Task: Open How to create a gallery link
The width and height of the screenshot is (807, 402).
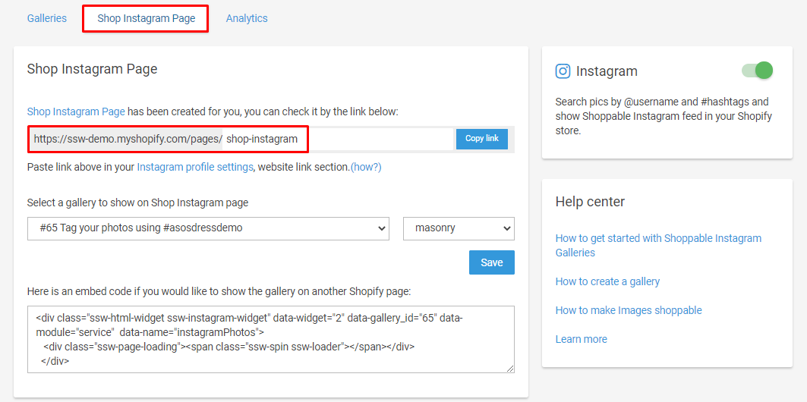Action: click(x=607, y=281)
